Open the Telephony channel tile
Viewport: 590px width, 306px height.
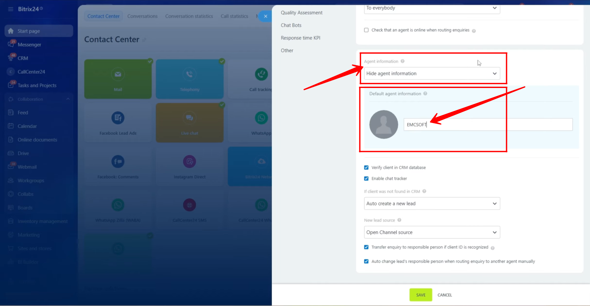[190, 79]
